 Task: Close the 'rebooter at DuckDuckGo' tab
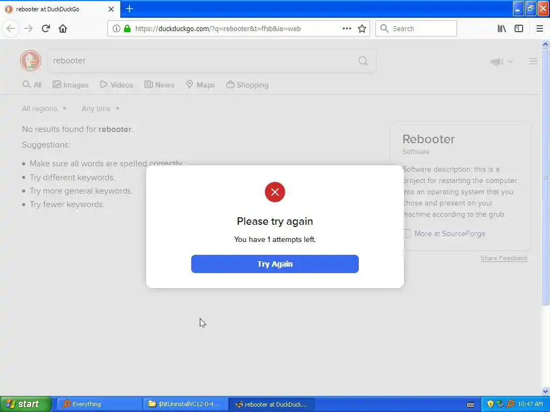point(111,9)
